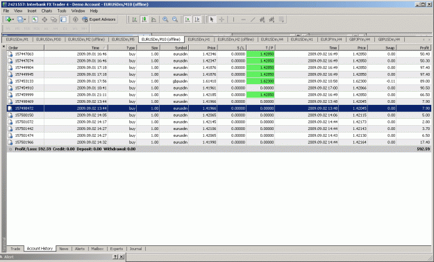Screen dimensions: 434x262
Task: Click order number 157501966
Action: [x=24, y=142]
